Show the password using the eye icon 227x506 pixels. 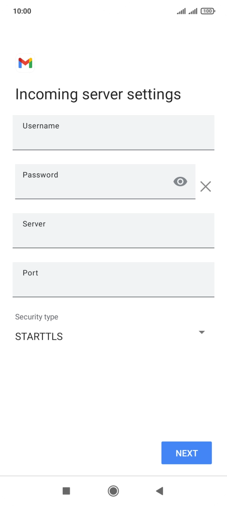[180, 181]
